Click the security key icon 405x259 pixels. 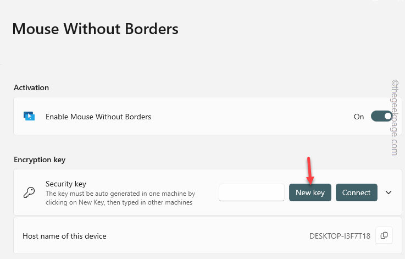click(x=29, y=192)
